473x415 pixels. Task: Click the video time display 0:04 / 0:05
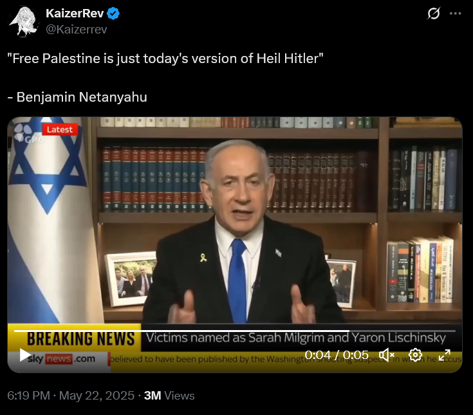(337, 355)
